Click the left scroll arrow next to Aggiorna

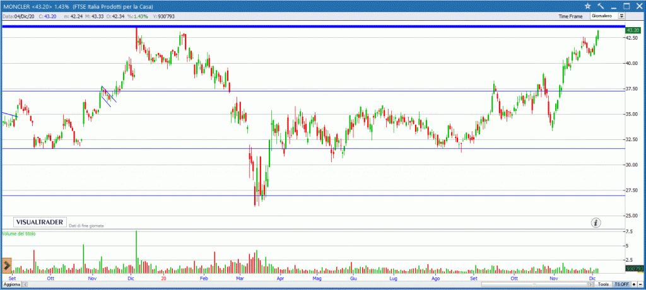tap(25, 284)
